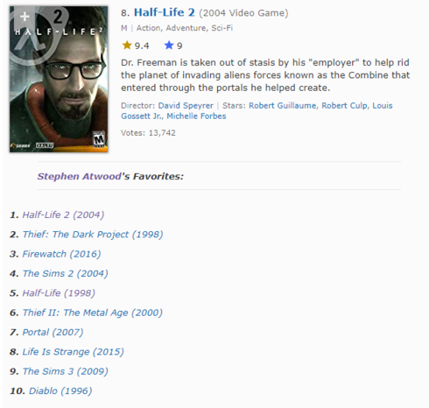Click the blue user rating star

169,46
